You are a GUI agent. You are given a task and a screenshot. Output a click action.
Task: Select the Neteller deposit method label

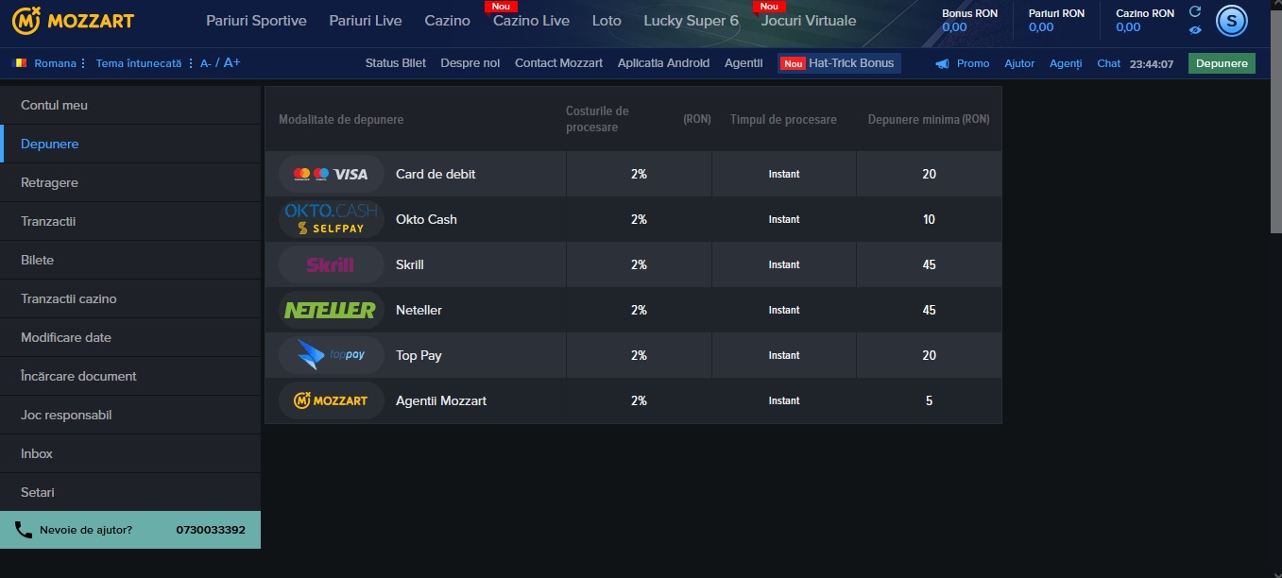[419, 310]
